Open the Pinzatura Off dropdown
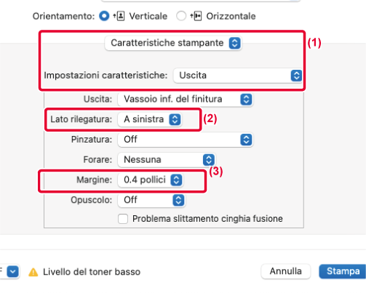This screenshot has height=293, width=366. (x=186, y=140)
